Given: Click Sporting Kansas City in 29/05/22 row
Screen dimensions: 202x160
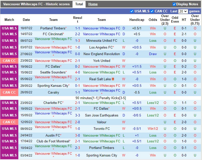Looking at the screenshot, I should tap(53, 86).
